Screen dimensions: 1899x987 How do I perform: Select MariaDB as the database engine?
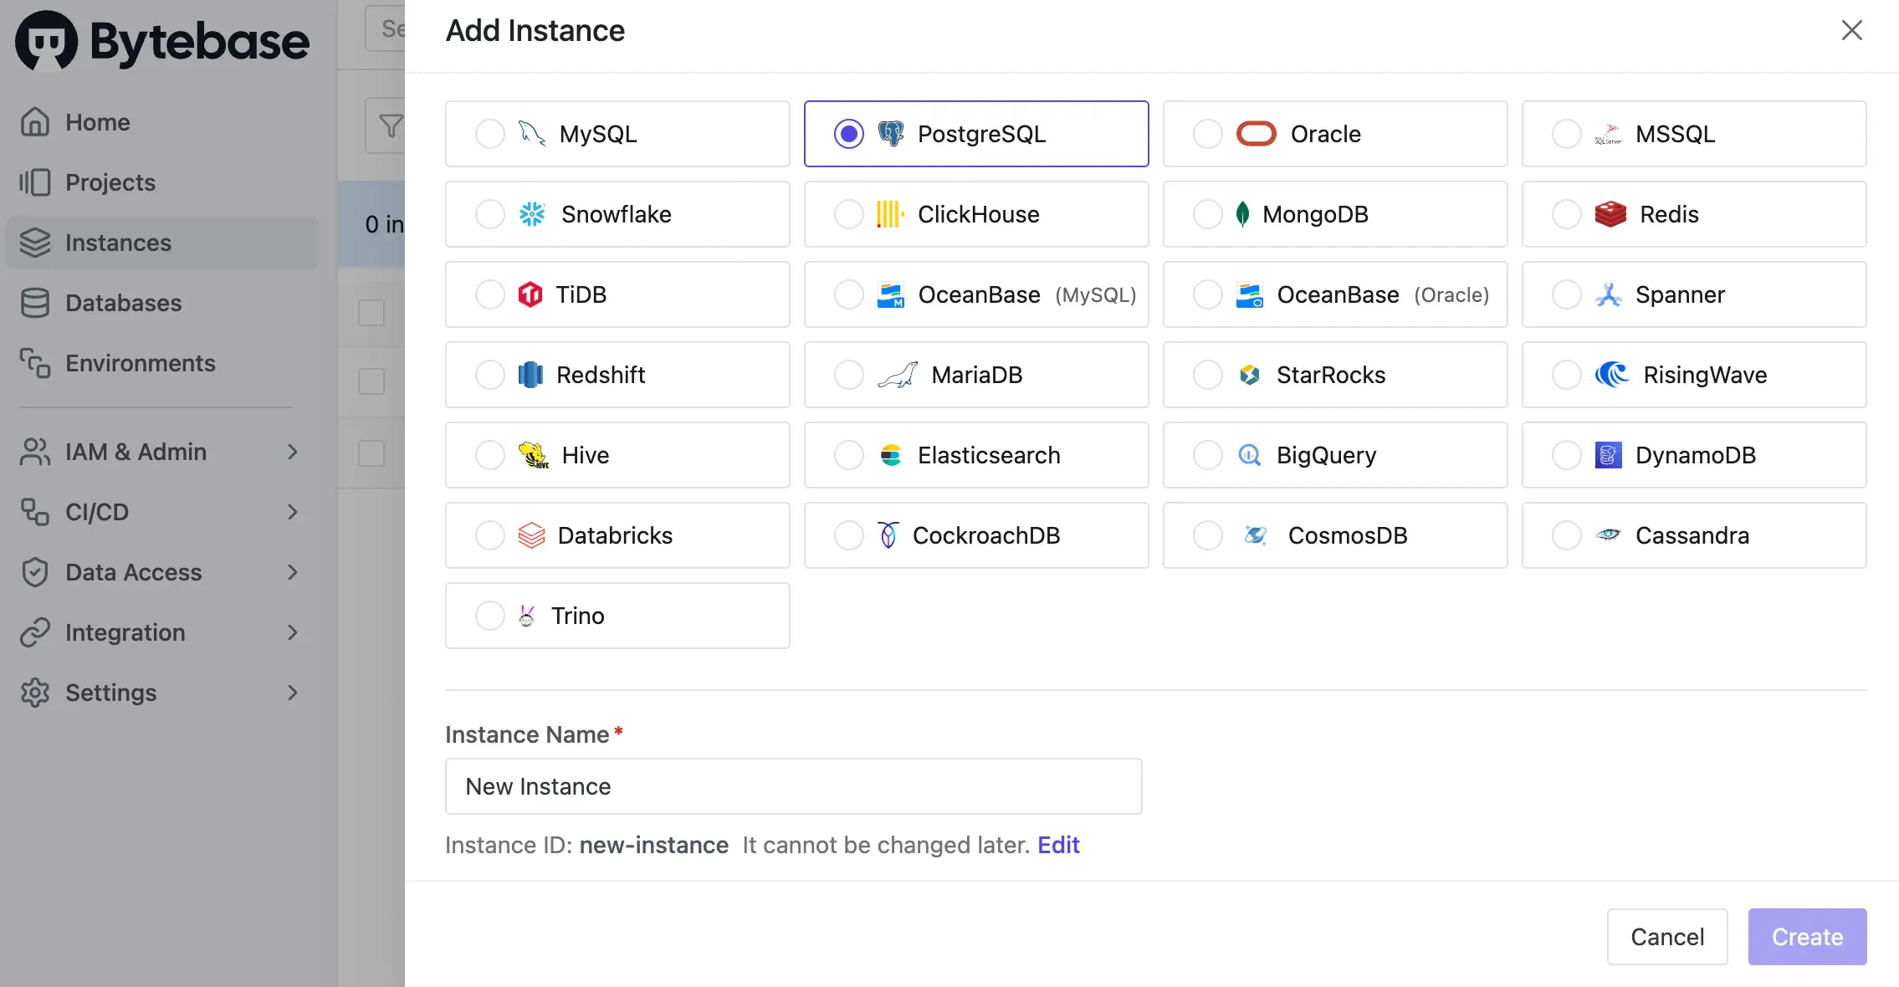(x=975, y=375)
